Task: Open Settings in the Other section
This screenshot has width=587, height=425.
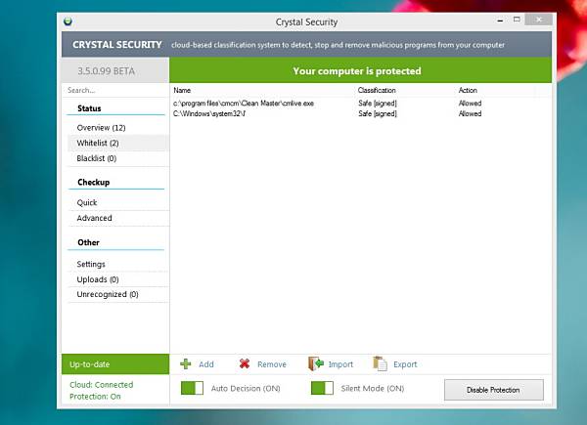Action: [x=91, y=264]
